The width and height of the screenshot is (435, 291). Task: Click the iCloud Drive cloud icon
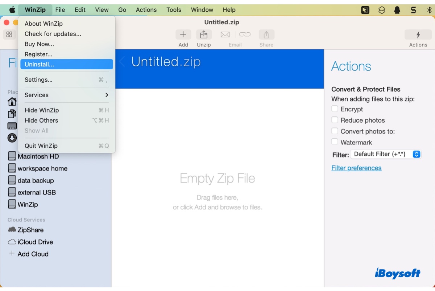tap(12, 242)
